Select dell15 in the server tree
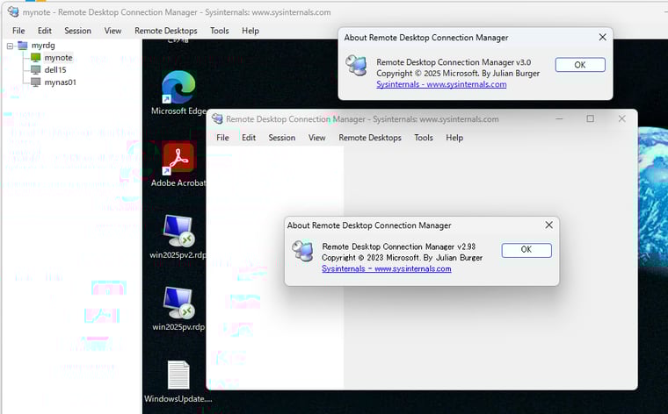Image resolution: width=668 pixels, height=414 pixels. coord(55,69)
